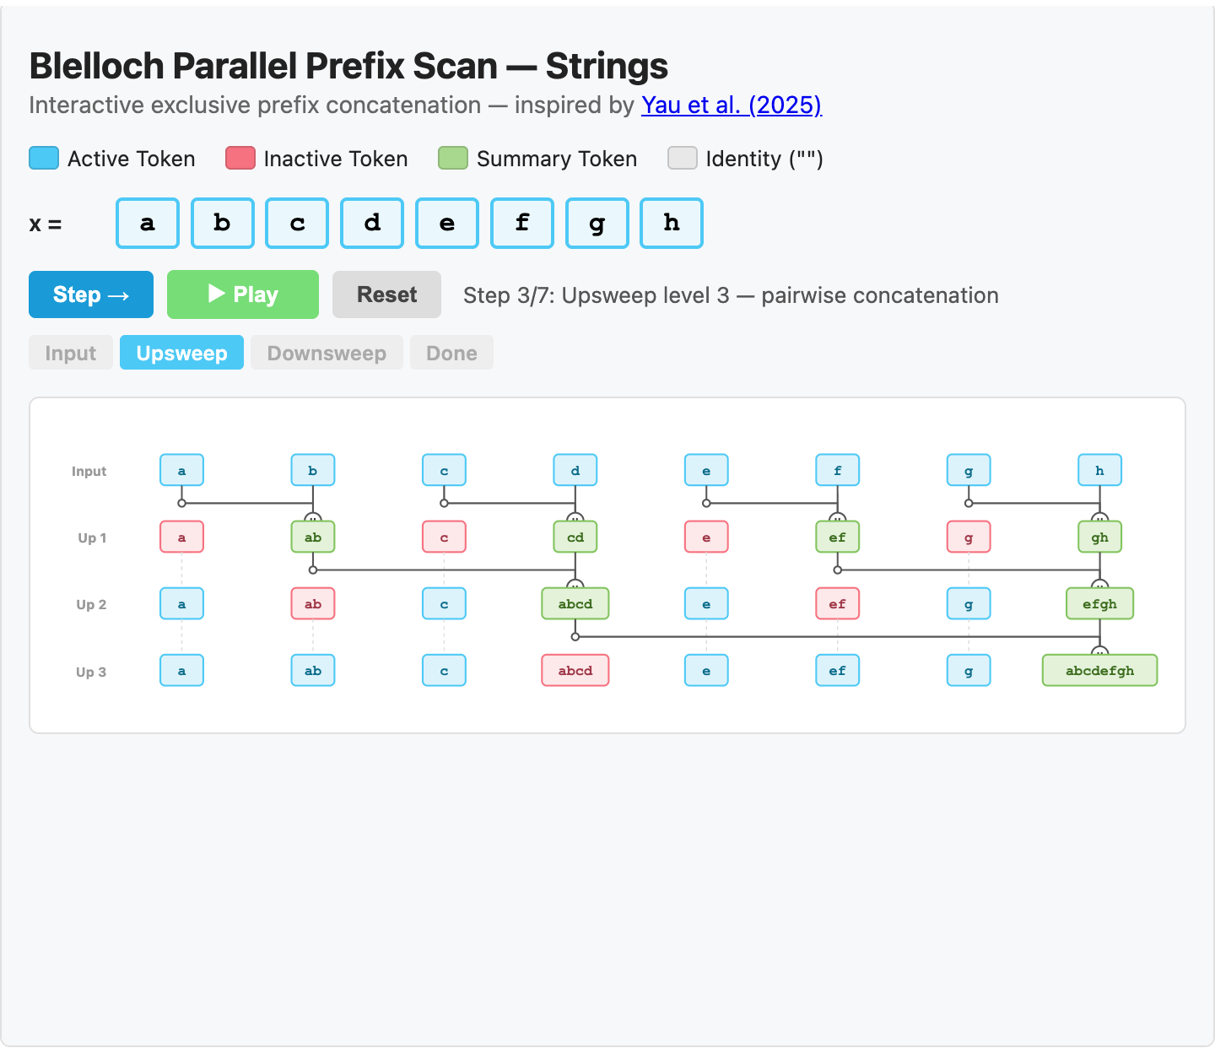Viewport: 1215px width, 1048px height.
Task: Click the Active Token legend swatch
Action: pos(43,158)
